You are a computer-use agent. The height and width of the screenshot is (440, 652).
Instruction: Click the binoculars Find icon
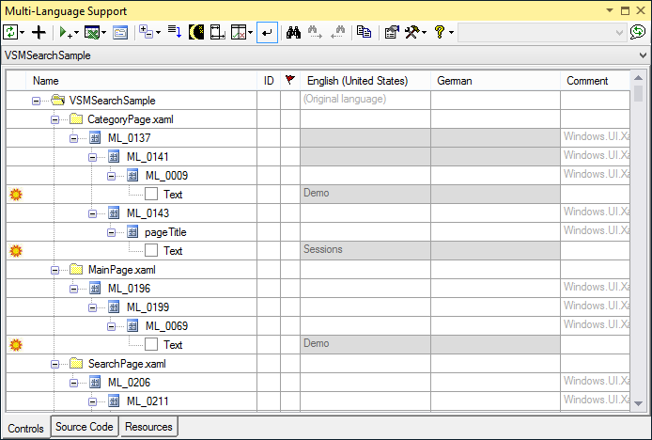click(292, 32)
